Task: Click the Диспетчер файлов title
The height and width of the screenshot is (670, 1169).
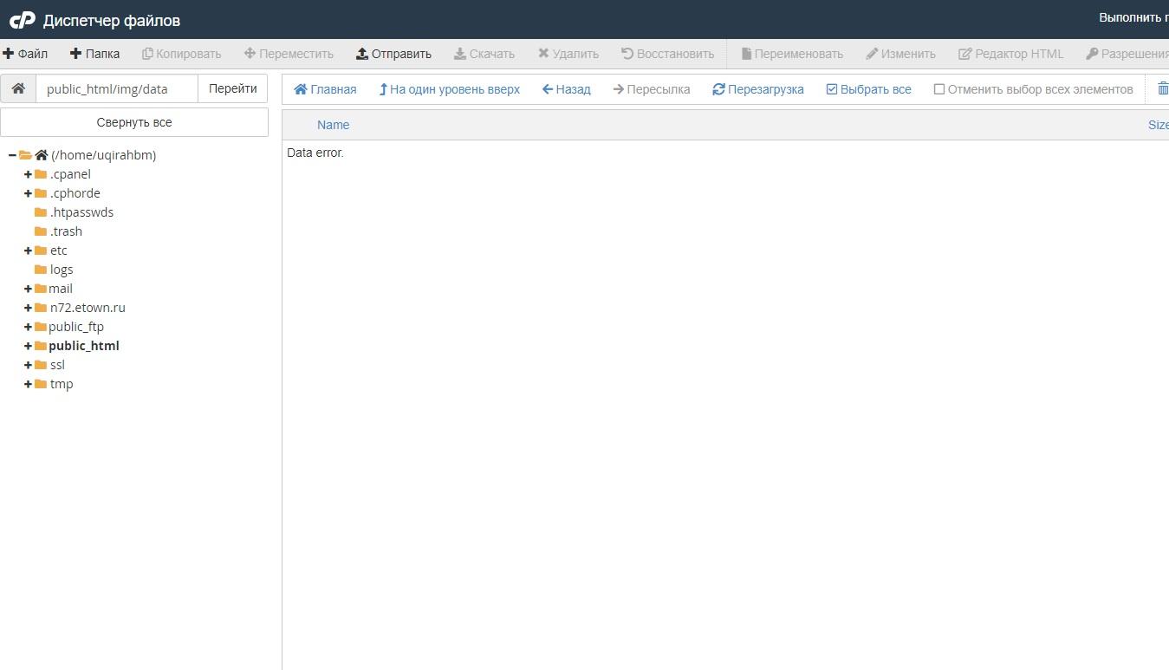Action: pos(112,20)
